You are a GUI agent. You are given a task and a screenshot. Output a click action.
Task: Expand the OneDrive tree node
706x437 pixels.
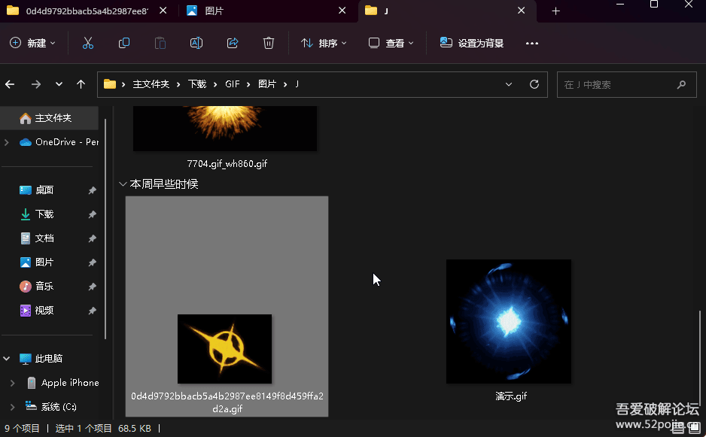[x=7, y=142]
